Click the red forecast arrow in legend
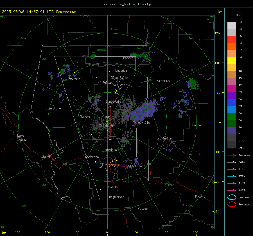This screenshot has height=236, width=253. 232,155
